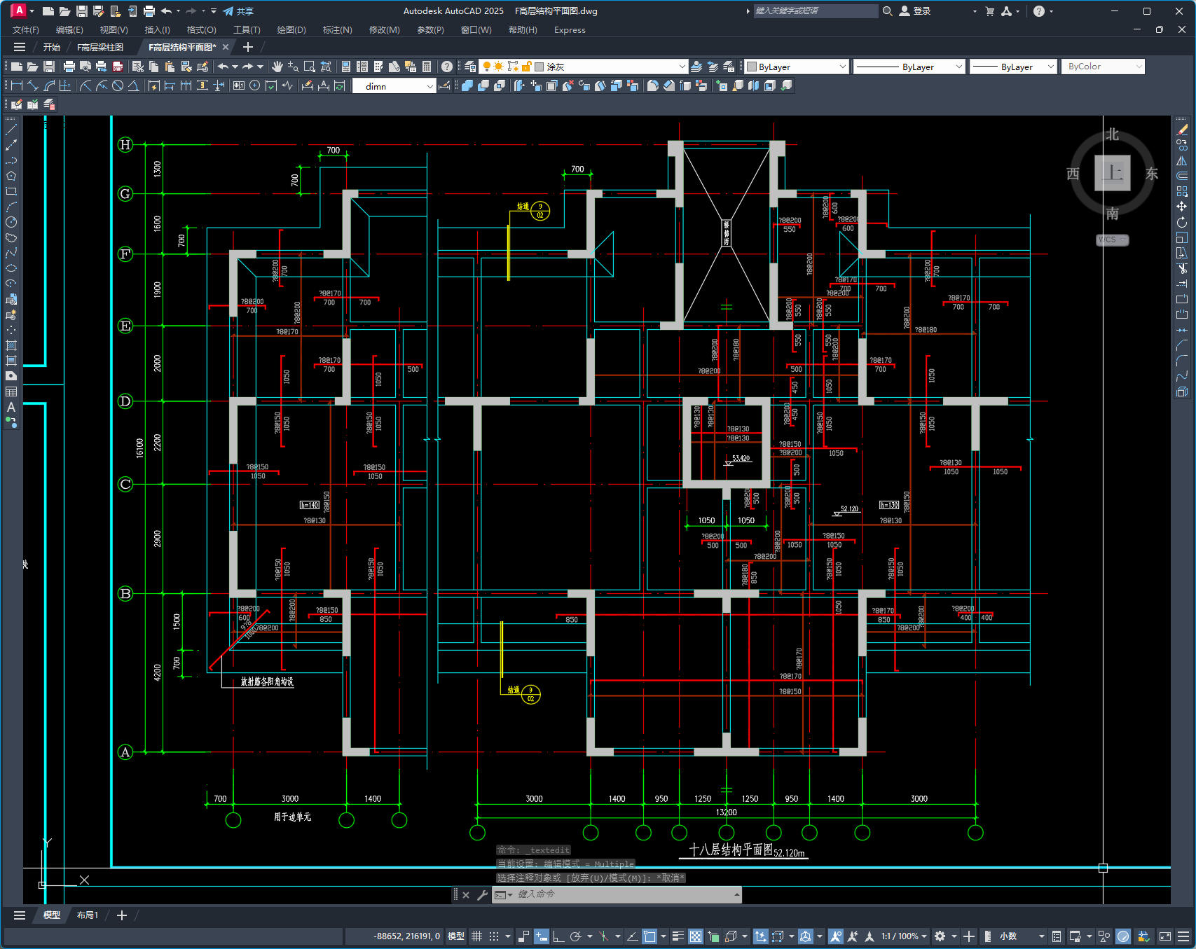Screen dimensions: 1196x949
Task: Open the ByLayer linetype dropdown
Action: [x=910, y=67]
